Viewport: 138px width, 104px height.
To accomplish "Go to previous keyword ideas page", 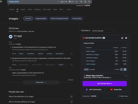I will point(121,69).
